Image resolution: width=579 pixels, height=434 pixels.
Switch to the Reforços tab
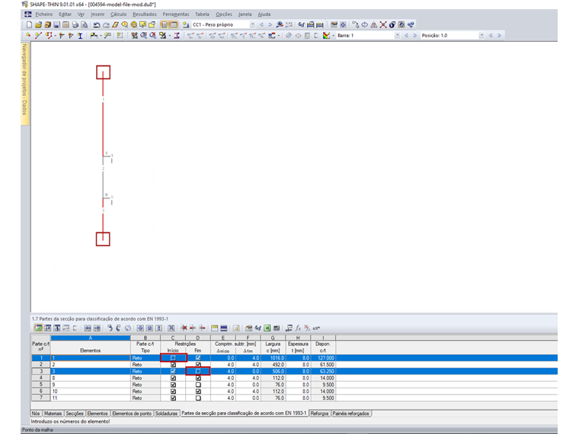[319, 413]
